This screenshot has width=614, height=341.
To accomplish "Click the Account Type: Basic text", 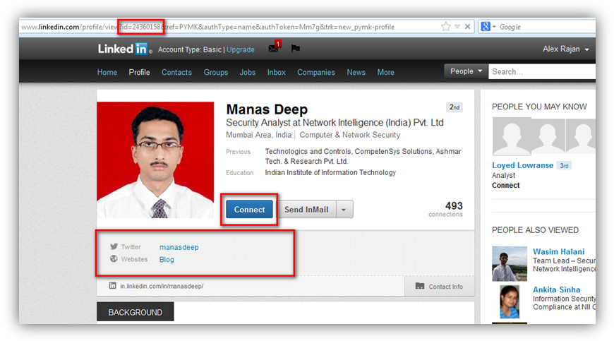I will click(x=190, y=49).
